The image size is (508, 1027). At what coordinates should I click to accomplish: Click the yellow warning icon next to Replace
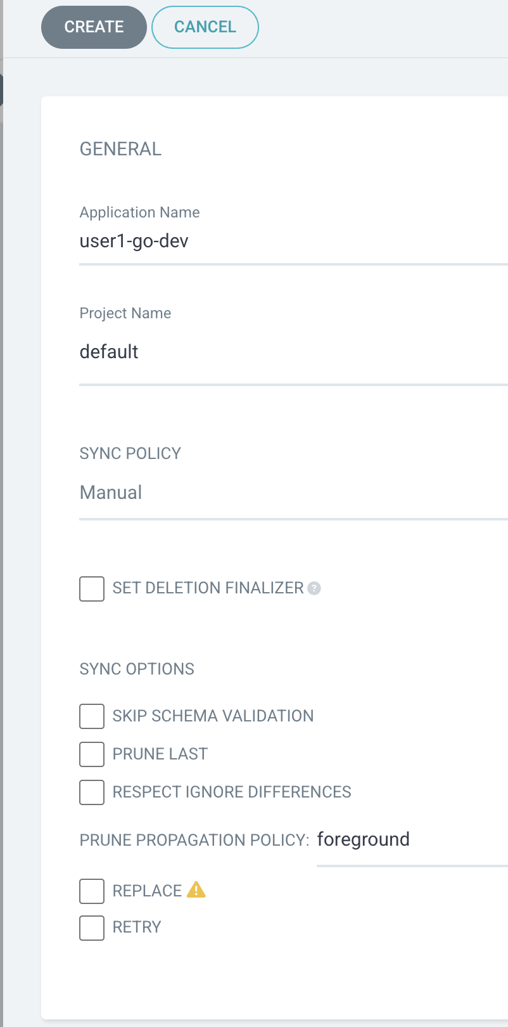pos(196,890)
